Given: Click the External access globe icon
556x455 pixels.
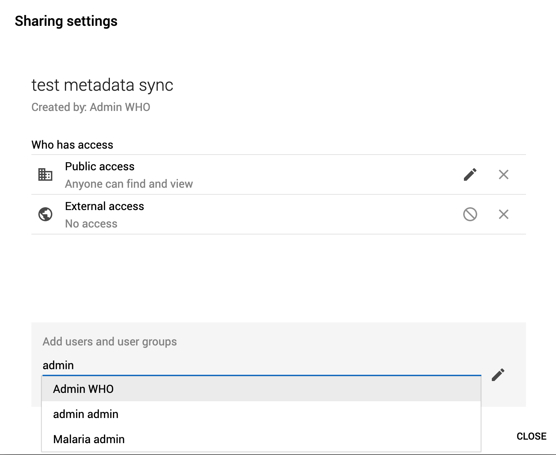Looking at the screenshot, I should pos(45,214).
